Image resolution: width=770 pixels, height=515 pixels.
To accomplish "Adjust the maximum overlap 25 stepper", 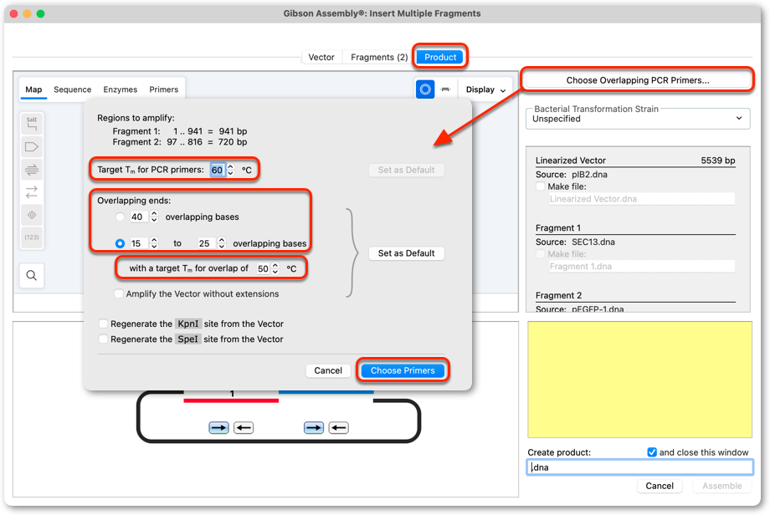I will pos(222,243).
